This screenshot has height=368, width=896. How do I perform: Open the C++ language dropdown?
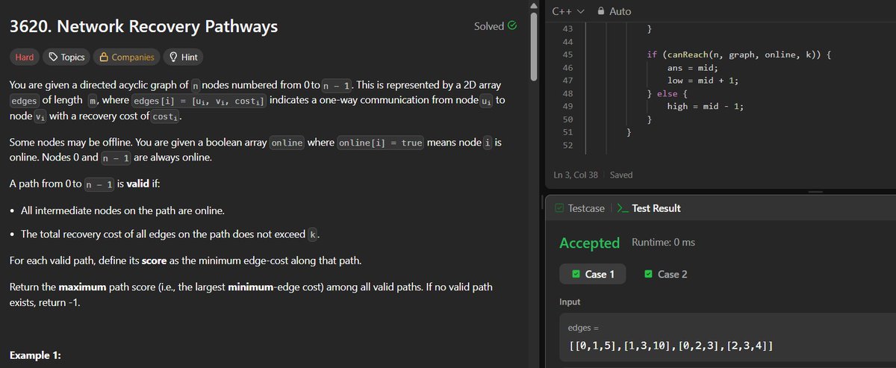567,11
